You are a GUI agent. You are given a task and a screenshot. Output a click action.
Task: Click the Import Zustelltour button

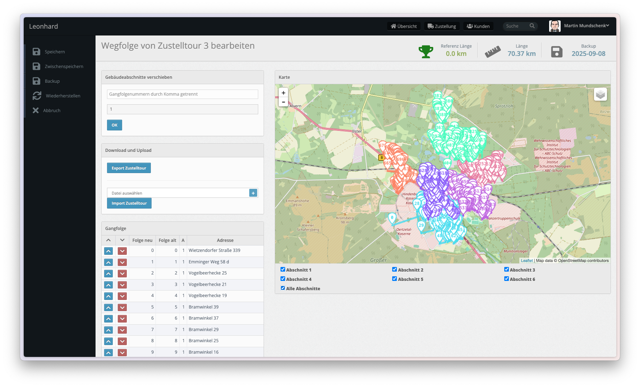(129, 203)
